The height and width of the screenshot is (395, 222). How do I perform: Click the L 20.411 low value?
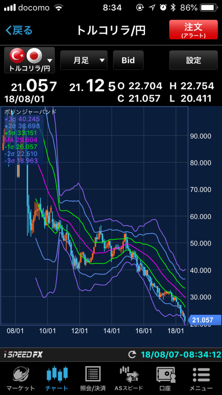point(190,99)
